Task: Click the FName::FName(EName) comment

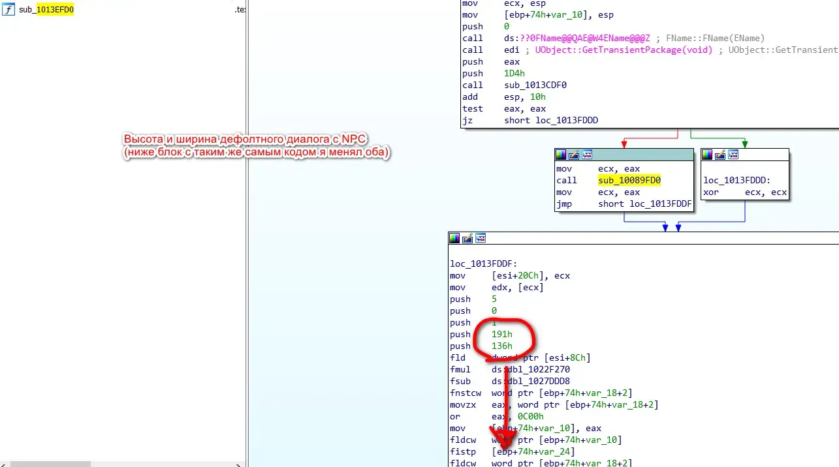Action: point(715,38)
